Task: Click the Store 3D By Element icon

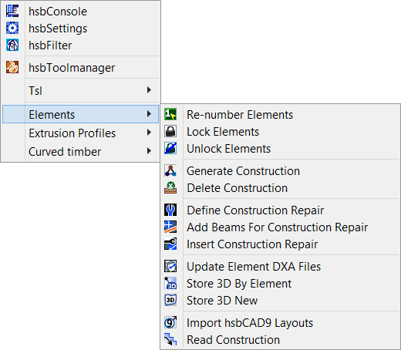Action: coord(170,283)
